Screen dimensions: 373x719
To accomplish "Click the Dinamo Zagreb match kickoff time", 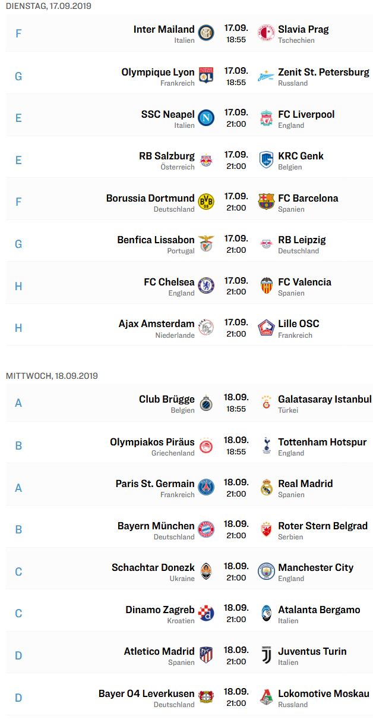I will coord(236,619).
